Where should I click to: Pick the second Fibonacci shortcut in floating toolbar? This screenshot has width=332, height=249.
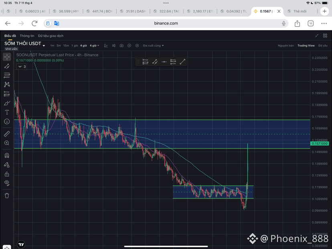coord(173,62)
